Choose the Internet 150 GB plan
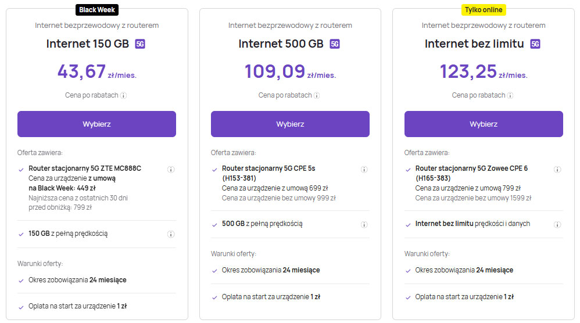This screenshot has width=580, height=323. [96, 124]
